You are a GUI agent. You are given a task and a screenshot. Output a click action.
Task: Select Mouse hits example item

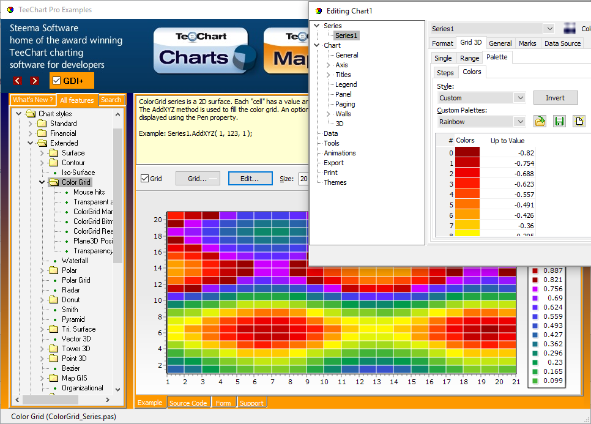[89, 192]
